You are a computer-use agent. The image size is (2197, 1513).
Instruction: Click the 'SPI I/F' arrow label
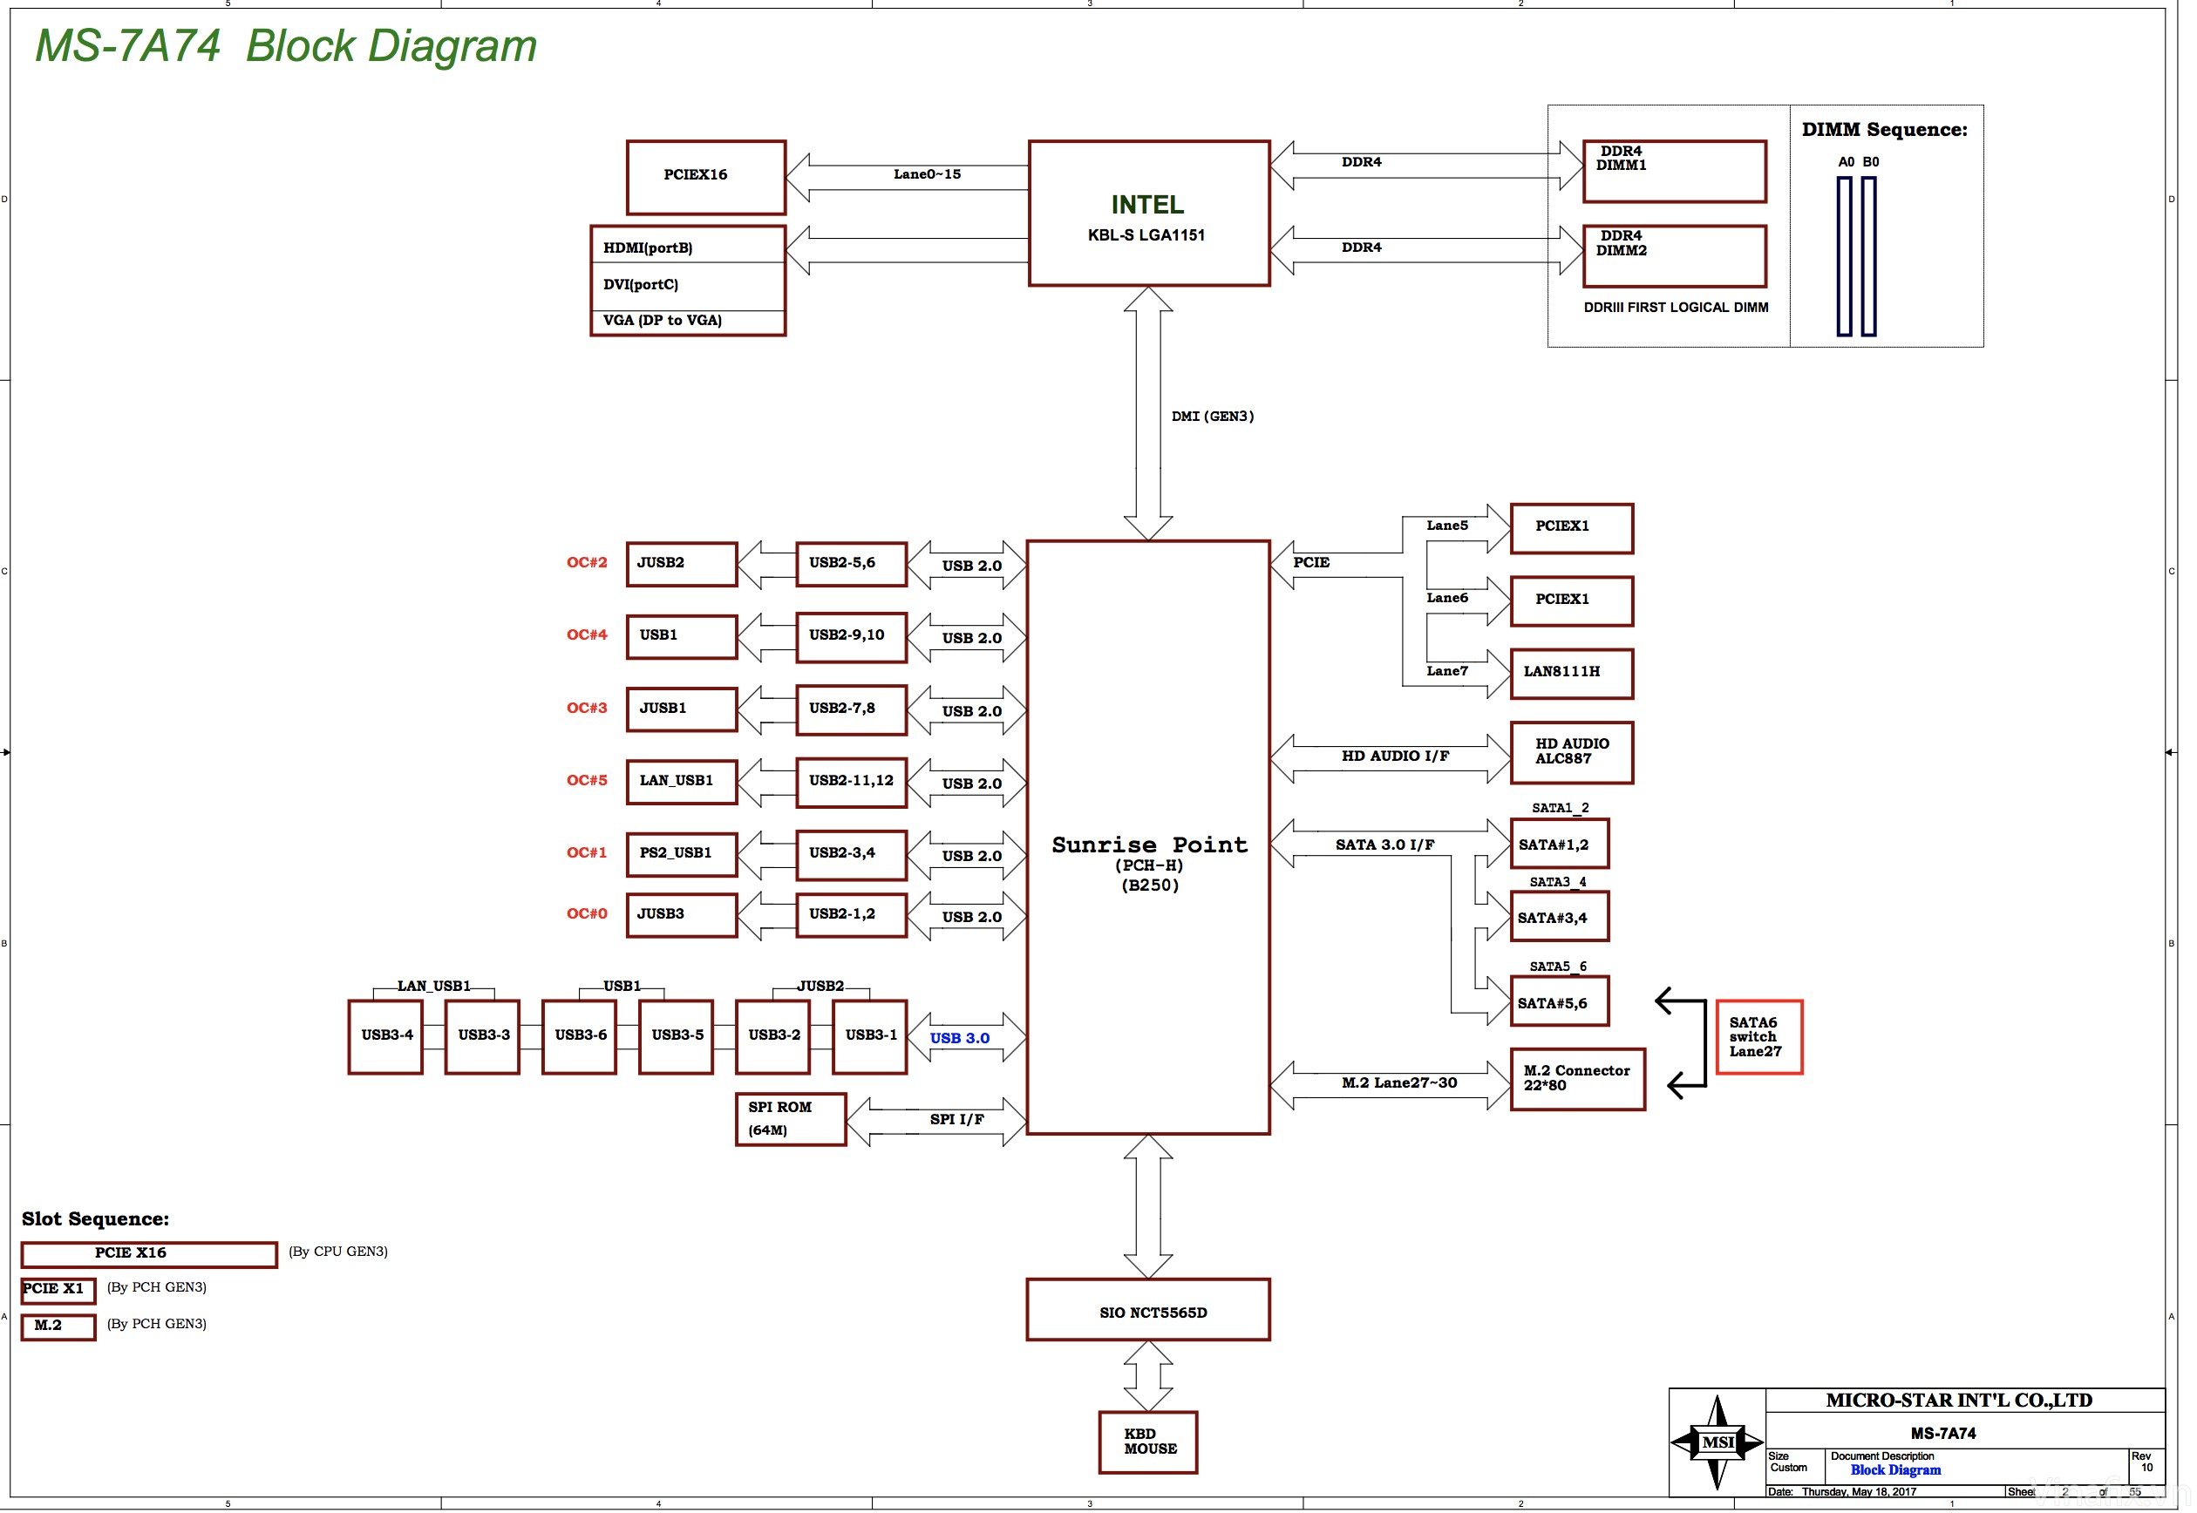tap(956, 1120)
